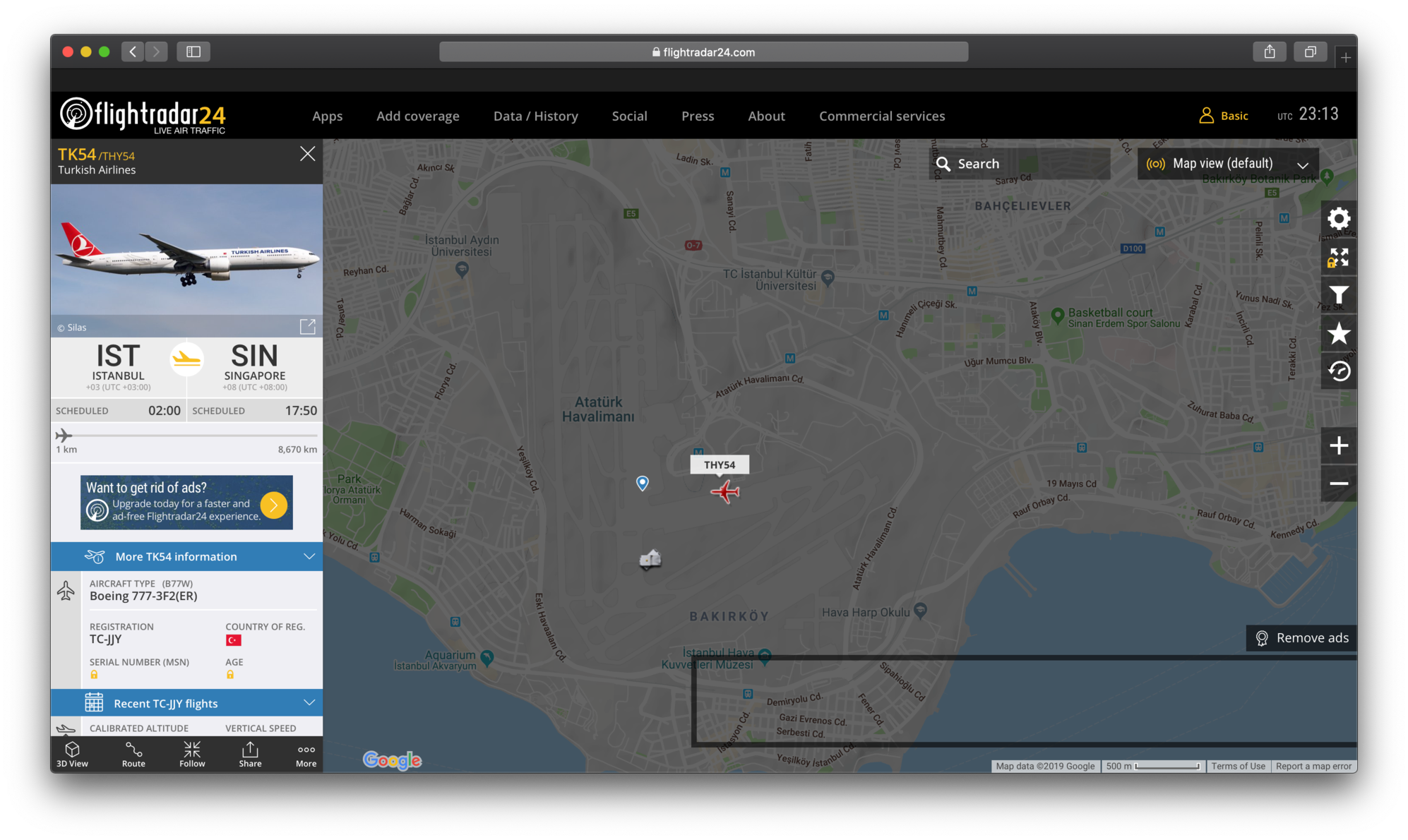Click Report a map error
Viewport: 1408px width, 840px height.
click(x=1313, y=766)
